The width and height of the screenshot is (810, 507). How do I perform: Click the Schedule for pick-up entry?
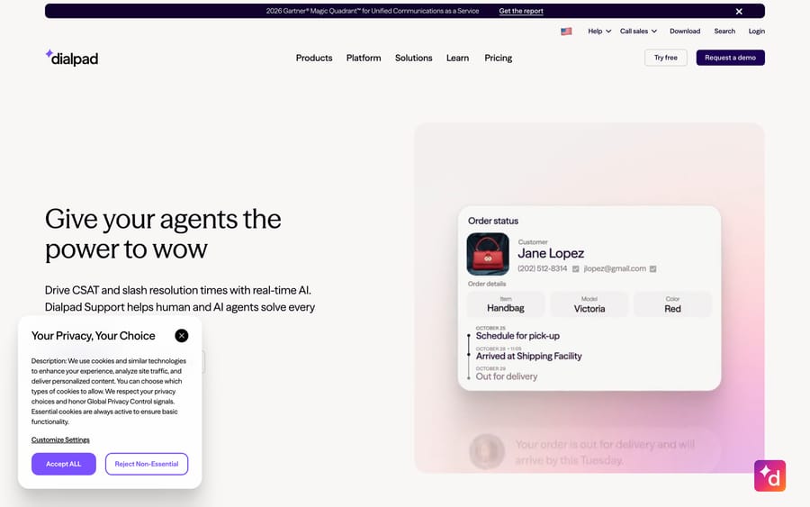[517, 335]
